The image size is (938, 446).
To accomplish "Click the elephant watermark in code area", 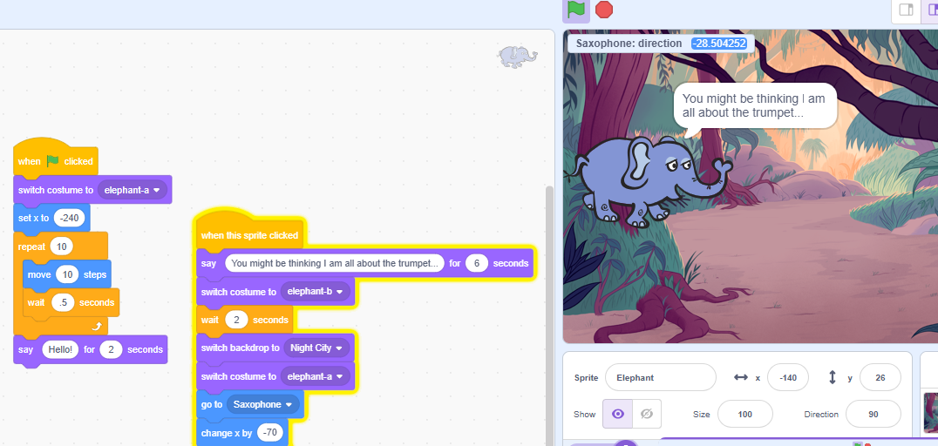I will click(517, 57).
